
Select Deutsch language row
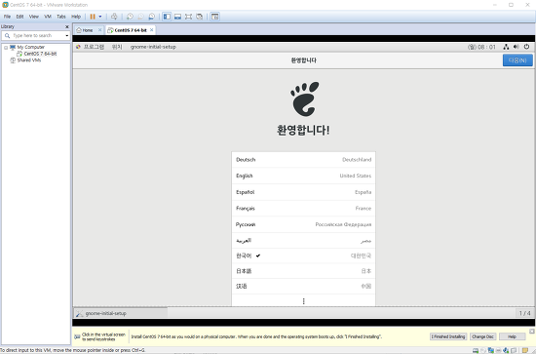pos(303,160)
